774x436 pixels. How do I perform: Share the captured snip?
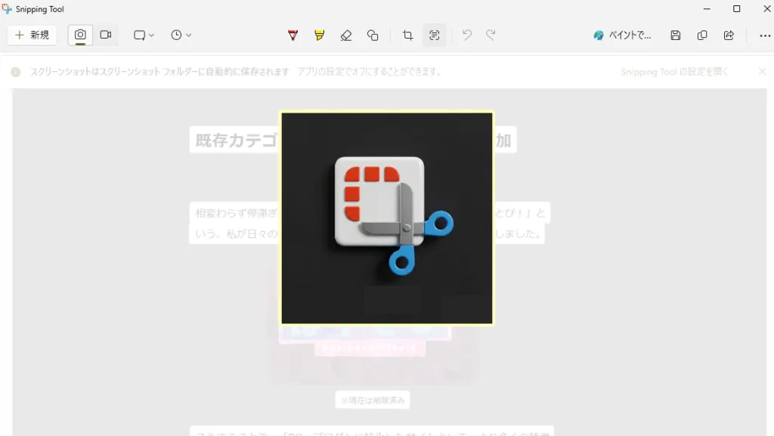729,36
